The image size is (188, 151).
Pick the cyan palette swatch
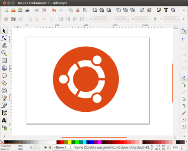(84, 142)
